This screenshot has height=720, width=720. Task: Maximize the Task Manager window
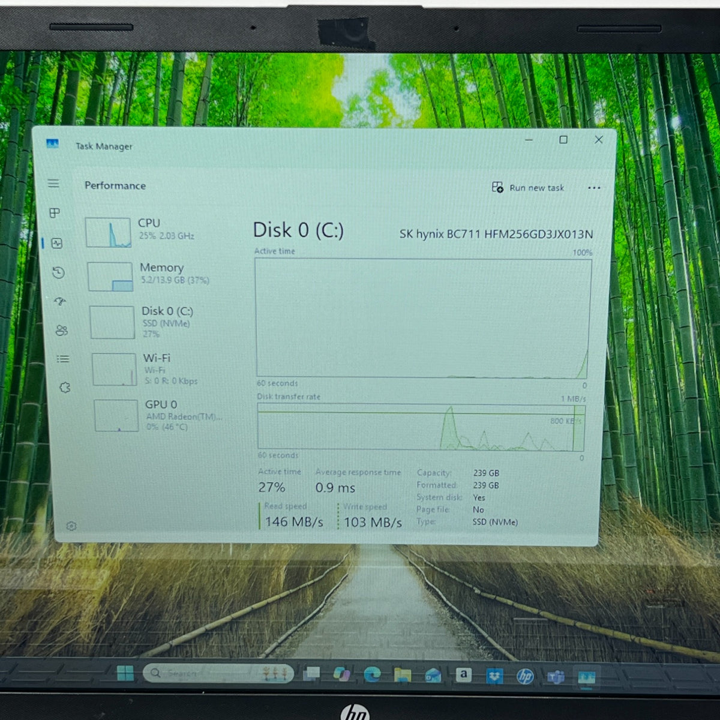[563, 140]
